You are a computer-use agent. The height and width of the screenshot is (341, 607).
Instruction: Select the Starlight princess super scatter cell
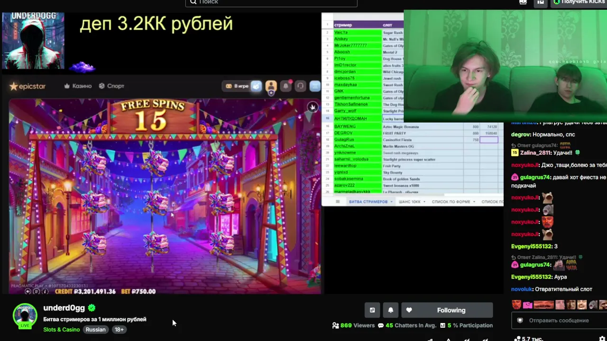coord(423,160)
